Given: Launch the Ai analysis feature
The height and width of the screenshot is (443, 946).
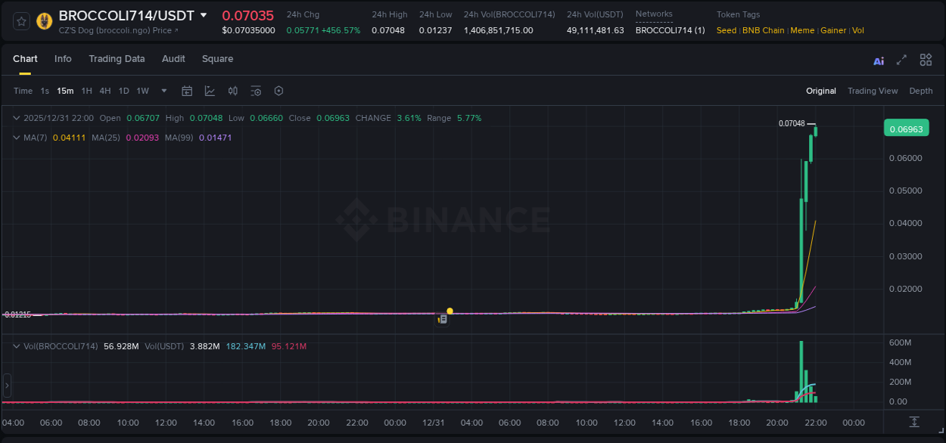Looking at the screenshot, I should (x=879, y=60).
